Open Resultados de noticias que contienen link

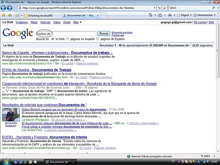coord(44,105)
